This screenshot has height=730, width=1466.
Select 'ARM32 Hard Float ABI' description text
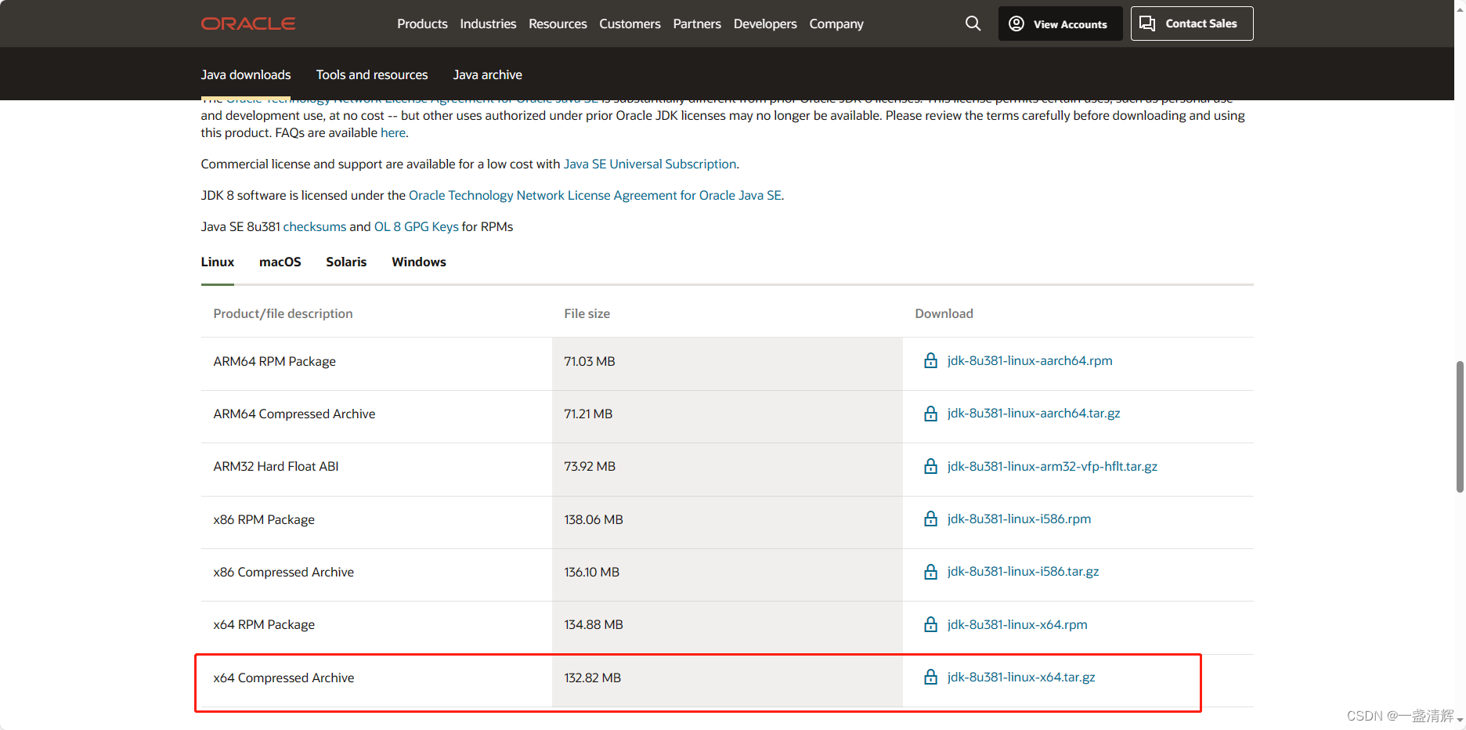(276, 466)
